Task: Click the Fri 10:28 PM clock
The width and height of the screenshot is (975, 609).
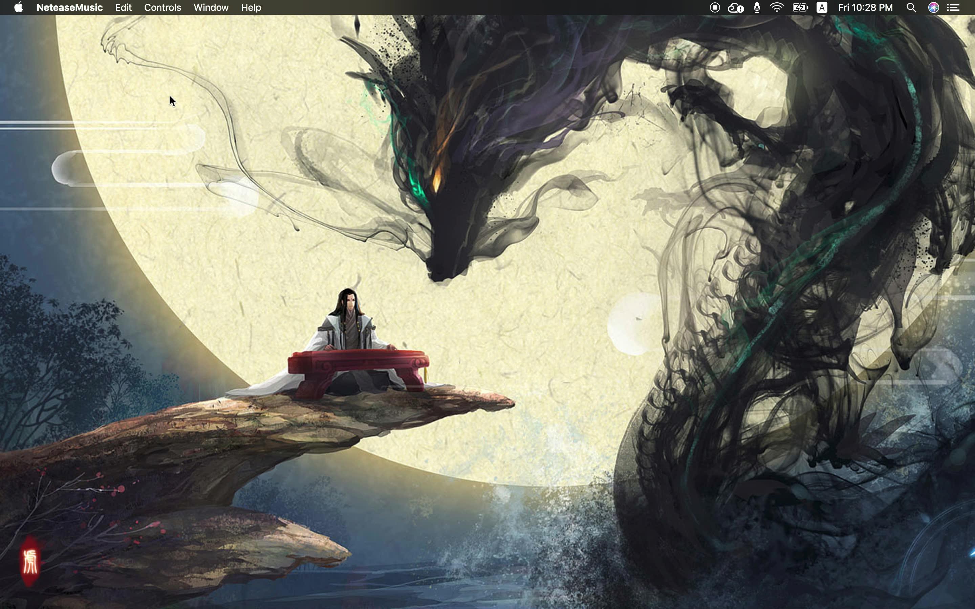Action: 865,7
